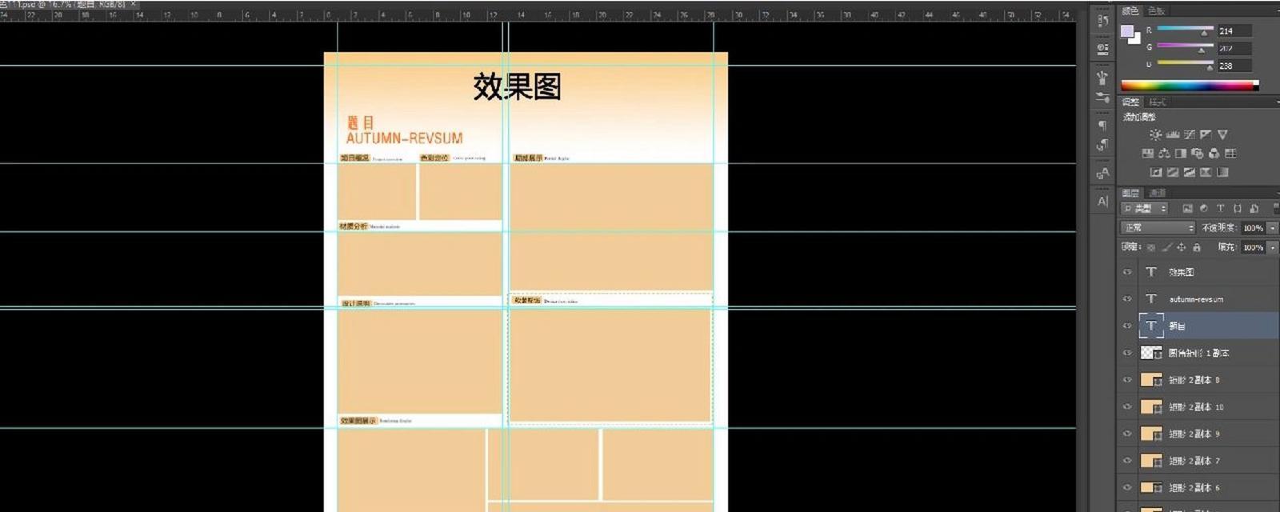Toggle lock position

click(x=1182, y=247)
